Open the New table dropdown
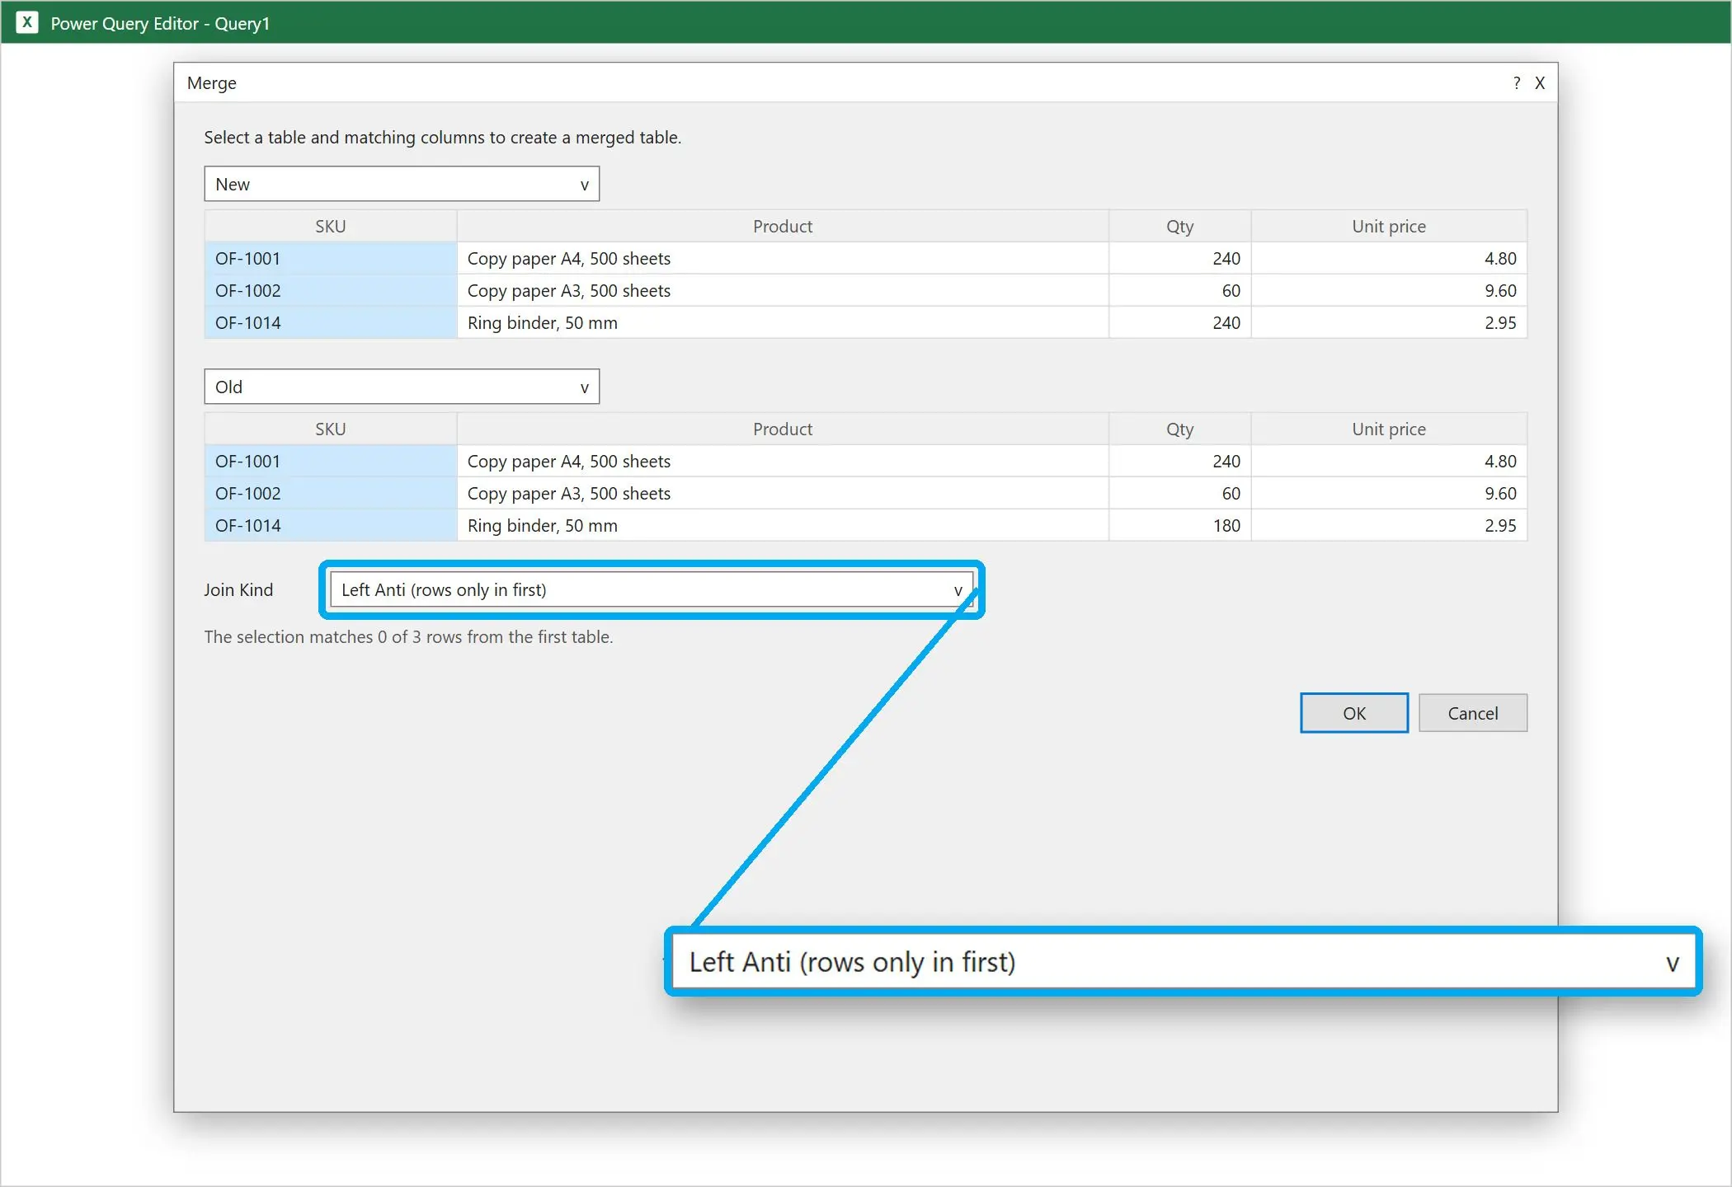The width and height of the screenshot is (1732, 1187). pyautogui.click(x=402, y=184)
